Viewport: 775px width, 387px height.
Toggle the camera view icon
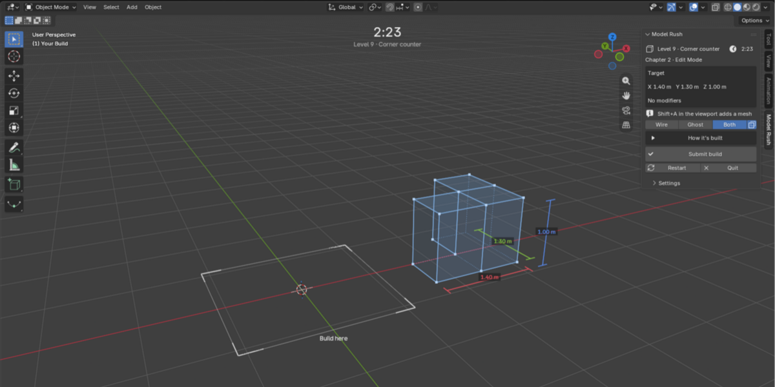coord(626,110)
